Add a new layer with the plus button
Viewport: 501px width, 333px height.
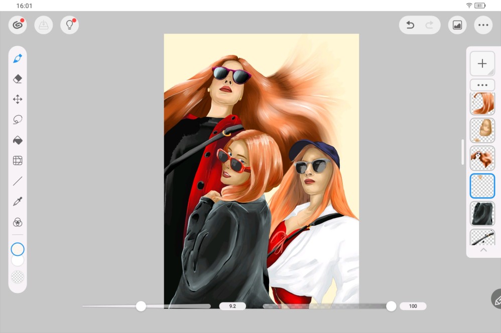pyautogui.click(x=482, y=64)
